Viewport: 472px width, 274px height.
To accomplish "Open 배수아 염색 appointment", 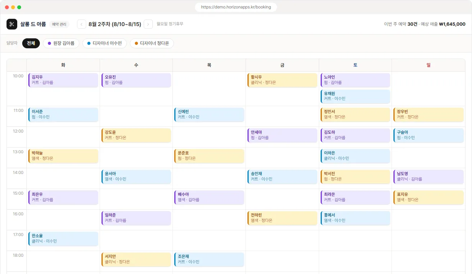I will click(209, 197).
